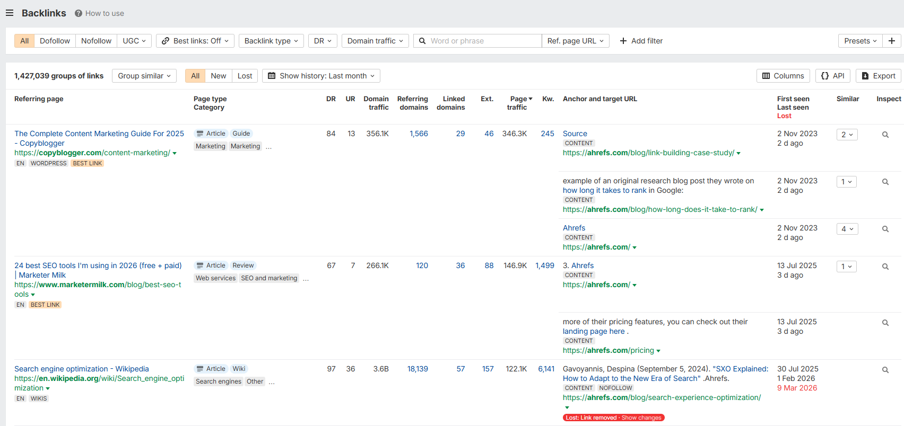Open the hamburger navigation menu
Image resolution: width=904 pixels, height=426 pixels.
[x=10, y=13]
